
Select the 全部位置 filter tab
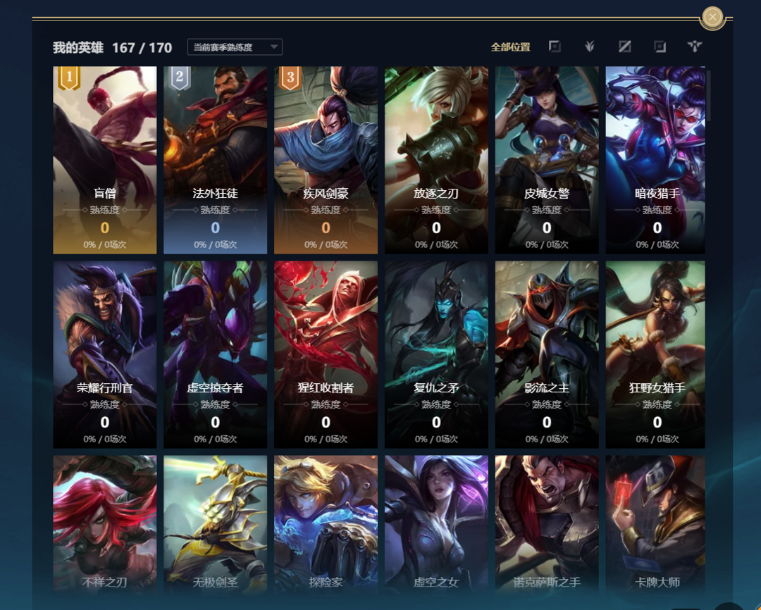pyautogui.click(x=510, y=47)
